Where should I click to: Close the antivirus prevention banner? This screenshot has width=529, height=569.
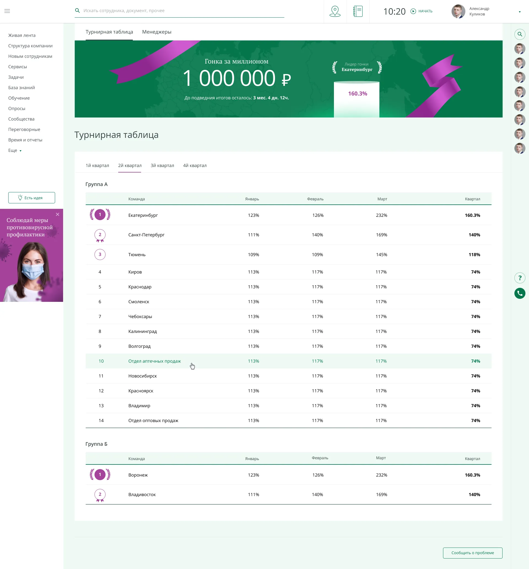point(58,214)
